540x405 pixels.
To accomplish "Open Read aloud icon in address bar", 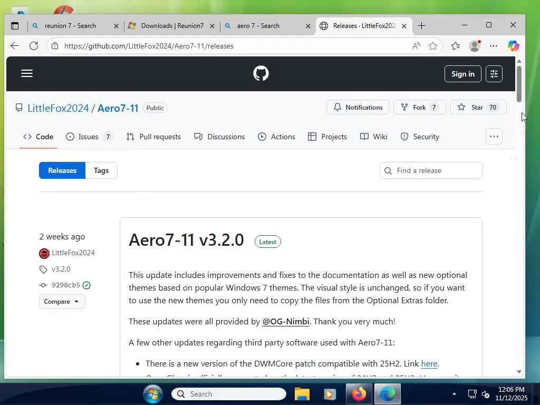I will click(x=416, y=46).
